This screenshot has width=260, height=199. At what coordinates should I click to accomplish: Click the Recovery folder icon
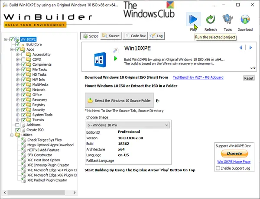pyautogui.click(x=29, y=99)
